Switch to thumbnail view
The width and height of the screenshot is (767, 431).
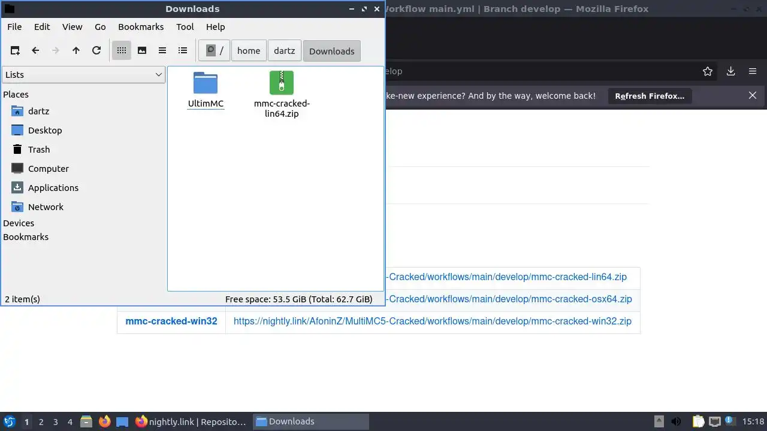142,51
